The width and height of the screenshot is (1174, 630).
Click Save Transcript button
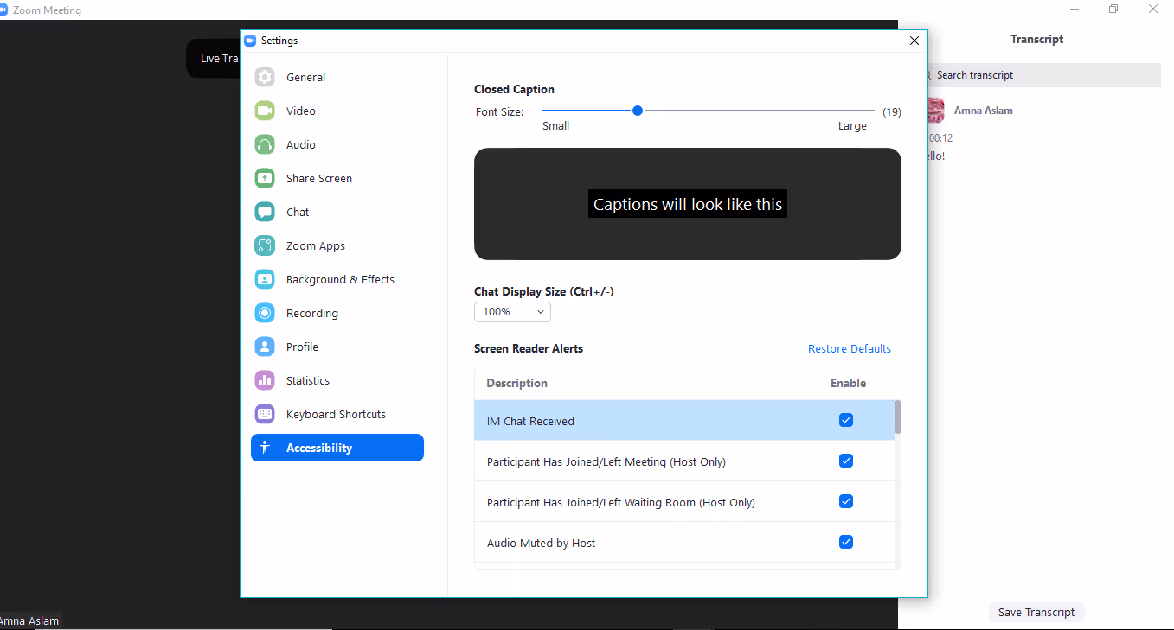(x=1036, y=612)
